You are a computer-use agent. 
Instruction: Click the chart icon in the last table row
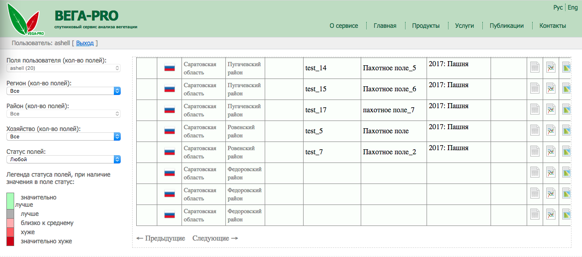pyautogui.click(x=550, y=215)
